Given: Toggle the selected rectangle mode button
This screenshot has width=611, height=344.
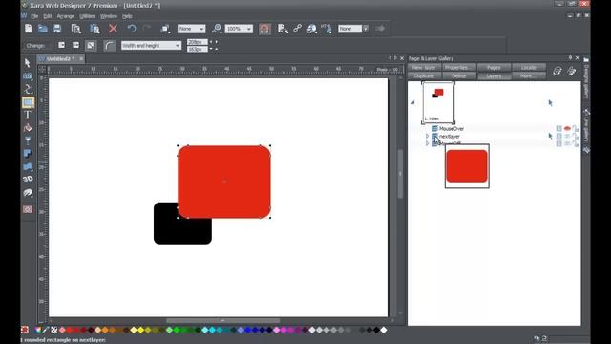Looking at the screenshot, I should pos(91,45).
